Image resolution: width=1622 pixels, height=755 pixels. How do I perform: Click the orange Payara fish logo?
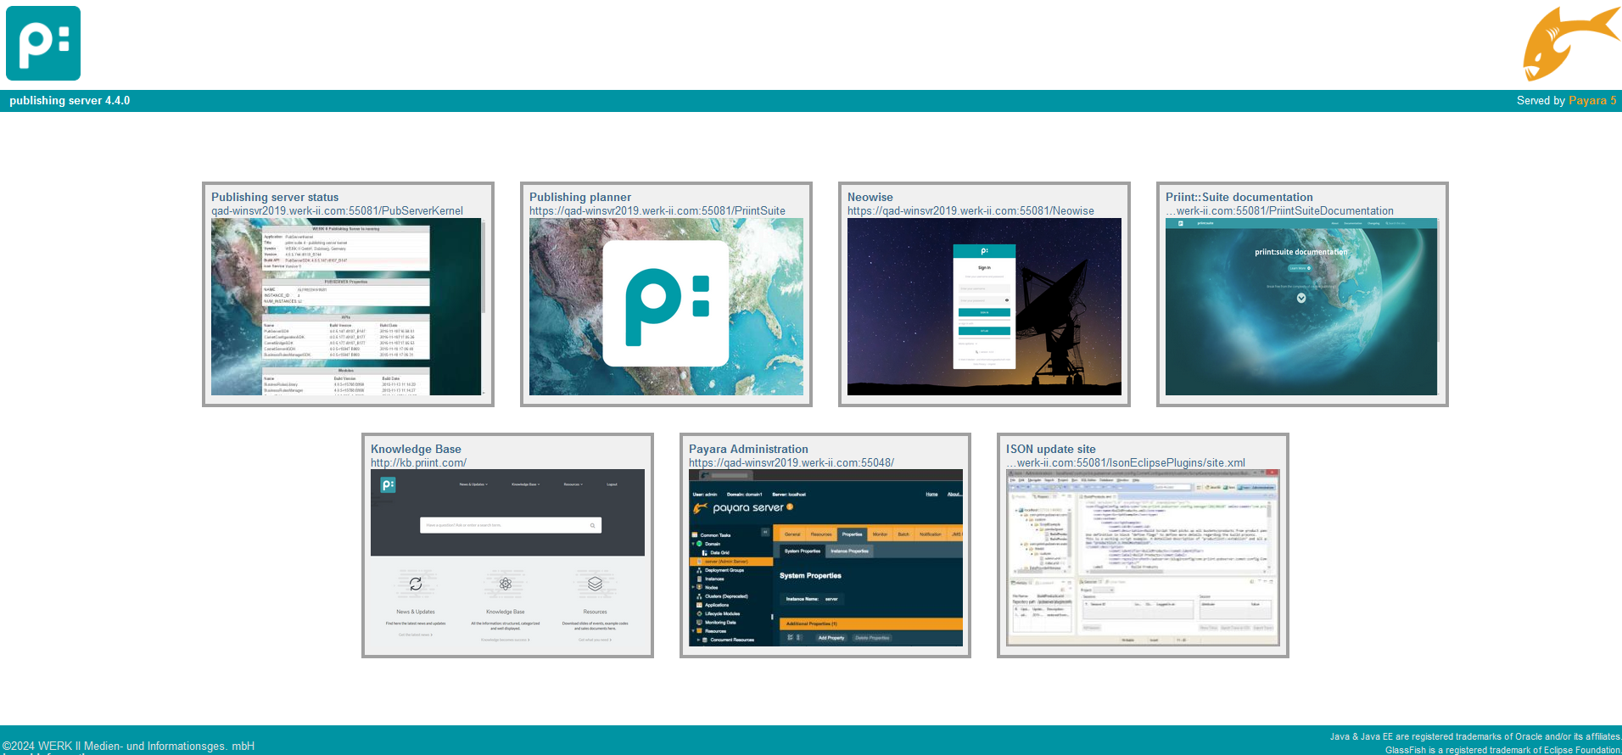click(1569, 42)
